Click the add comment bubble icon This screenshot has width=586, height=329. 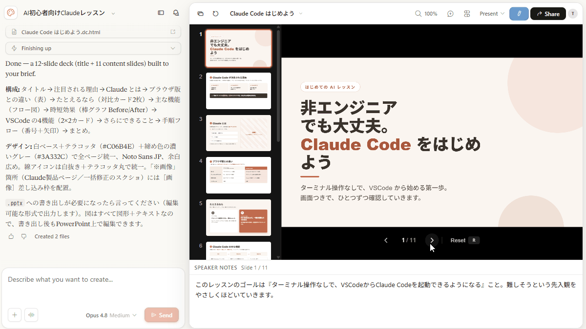(x=450, y=14)
